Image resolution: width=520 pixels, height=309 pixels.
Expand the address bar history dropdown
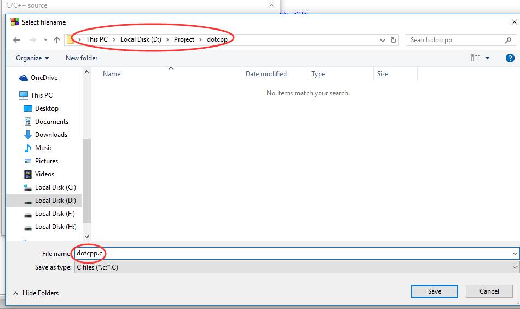(x=383, y=40)
